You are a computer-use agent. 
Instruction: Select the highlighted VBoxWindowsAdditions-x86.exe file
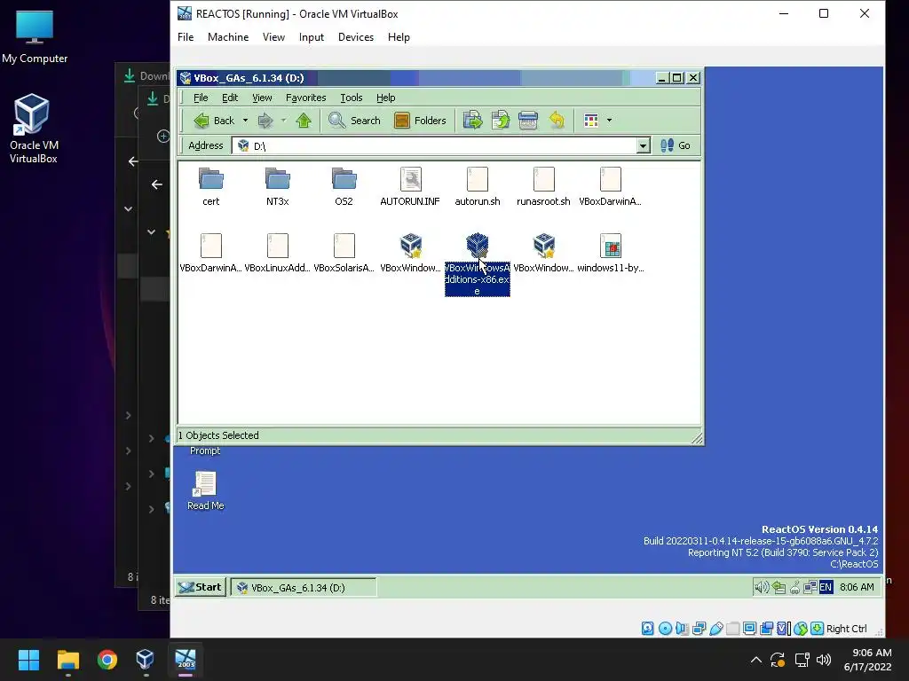click(x=477, y=264)
